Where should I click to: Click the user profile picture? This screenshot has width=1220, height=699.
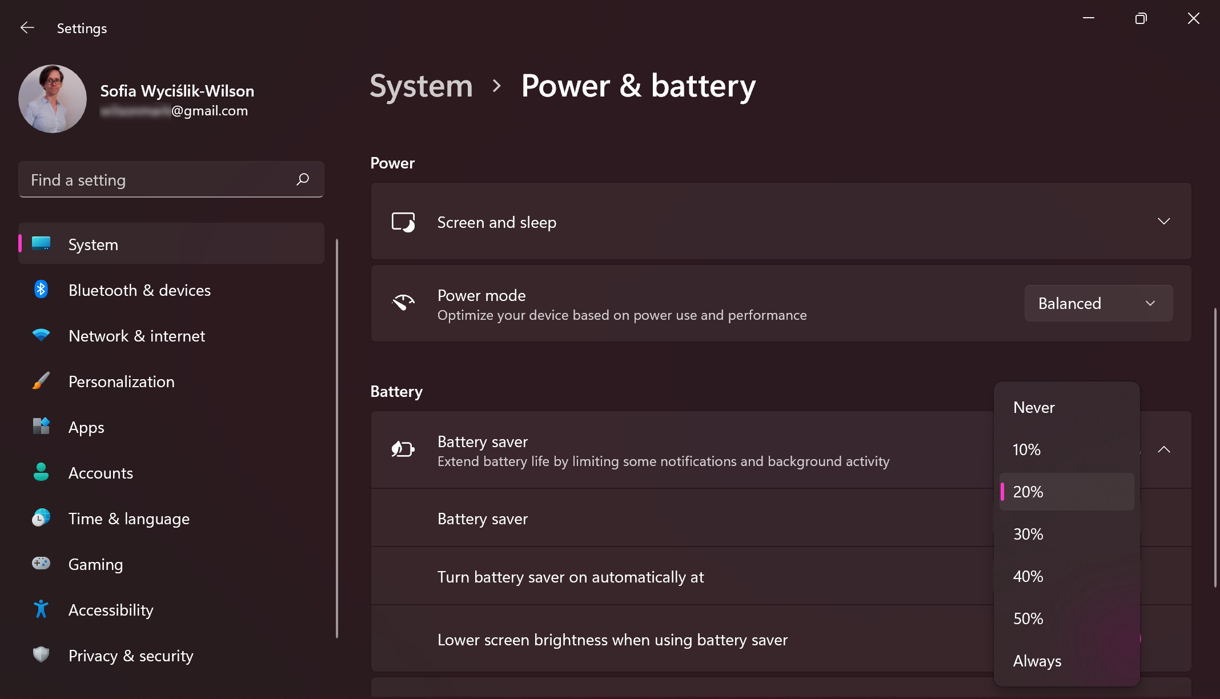pyautogui.click(x=52, y=98)
